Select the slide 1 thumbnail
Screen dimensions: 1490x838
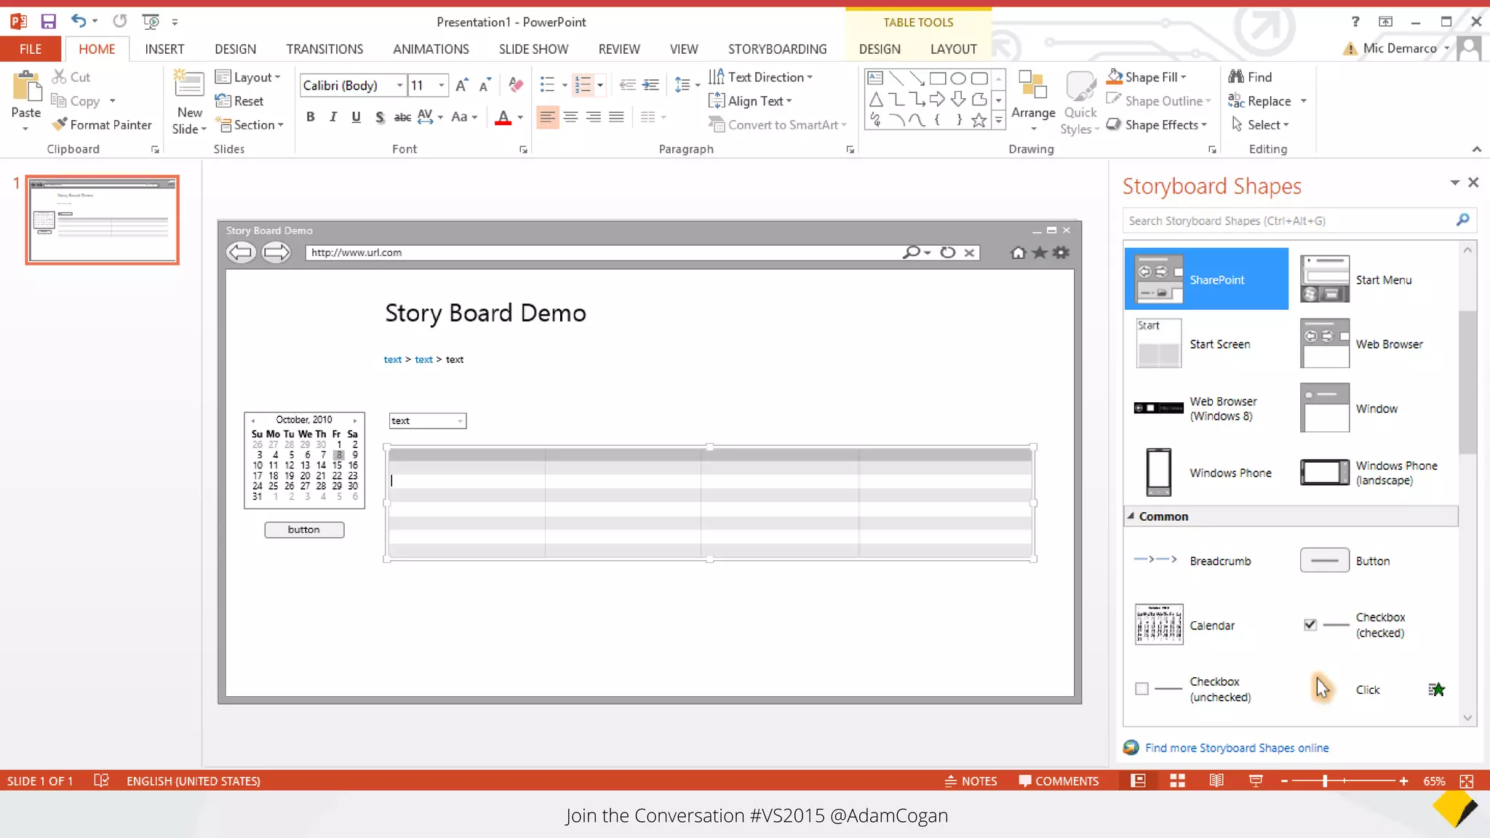[x=103, y=220]
